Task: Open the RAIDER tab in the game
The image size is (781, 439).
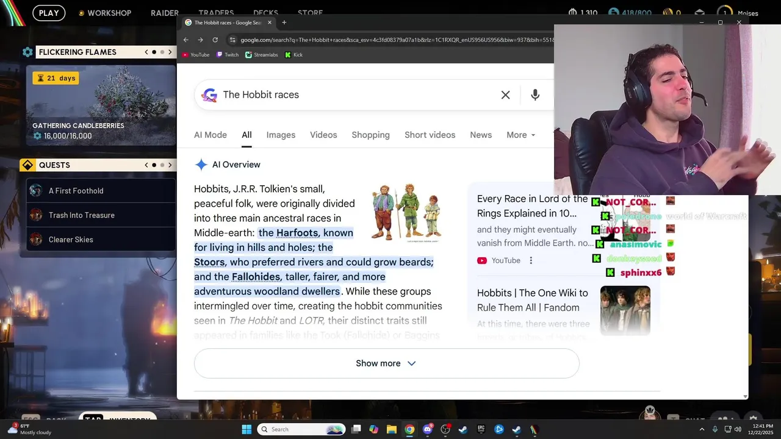Action: point(164,13)
